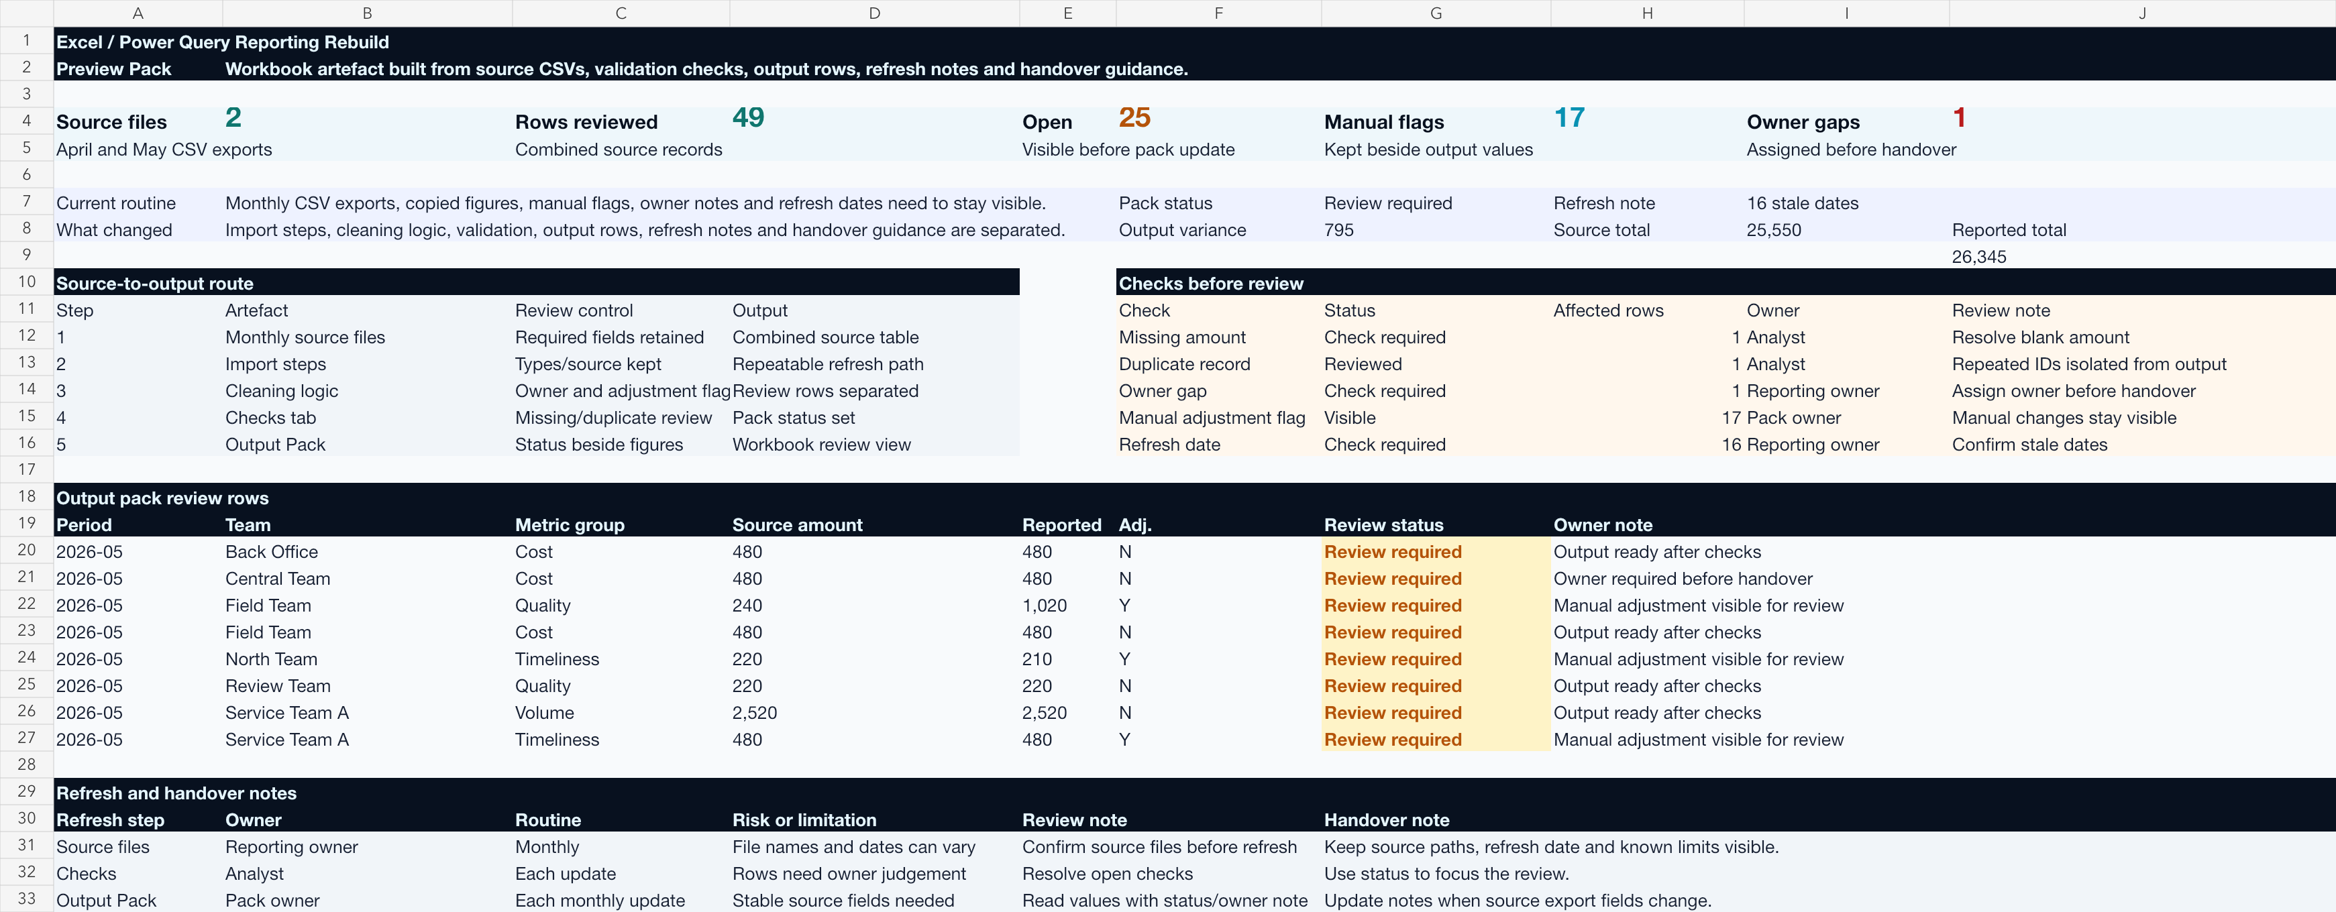Viewport: 2336px width, 912px height.
Task: Click the 'Timeliness' cell in the North Team row
Action: tap(557, 659)
